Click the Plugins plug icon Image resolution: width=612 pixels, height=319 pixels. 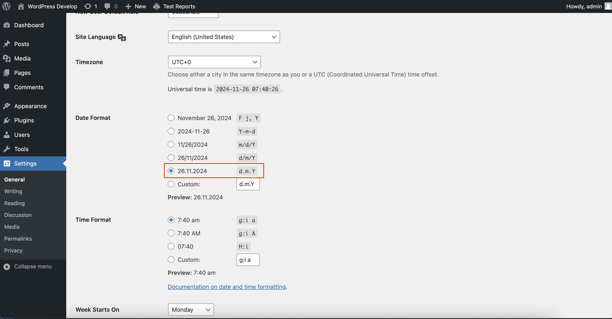pyautogui.click(x=7, y=121)
